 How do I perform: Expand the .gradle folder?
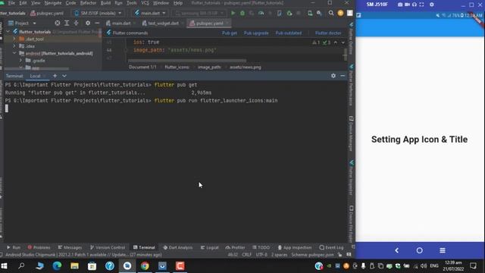coord(20,61)
